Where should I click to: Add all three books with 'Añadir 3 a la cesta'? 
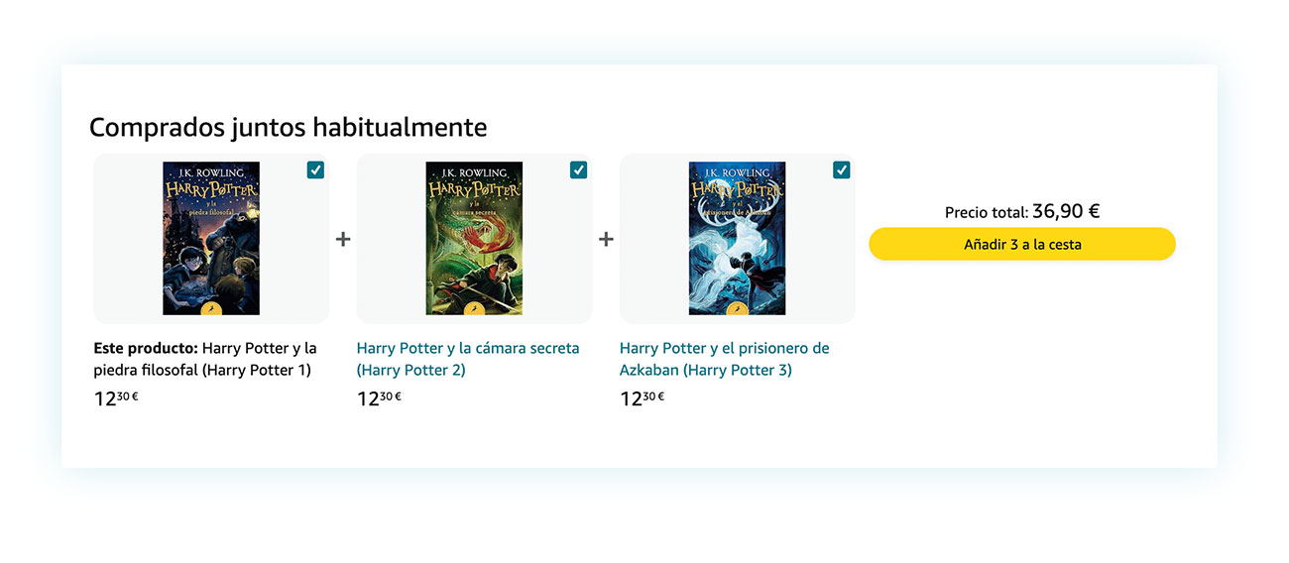pos(1022,244)
